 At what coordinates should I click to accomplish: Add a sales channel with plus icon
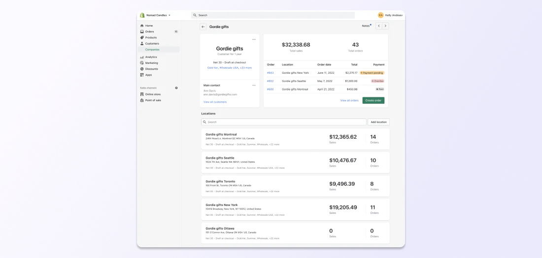pos(176,88)
